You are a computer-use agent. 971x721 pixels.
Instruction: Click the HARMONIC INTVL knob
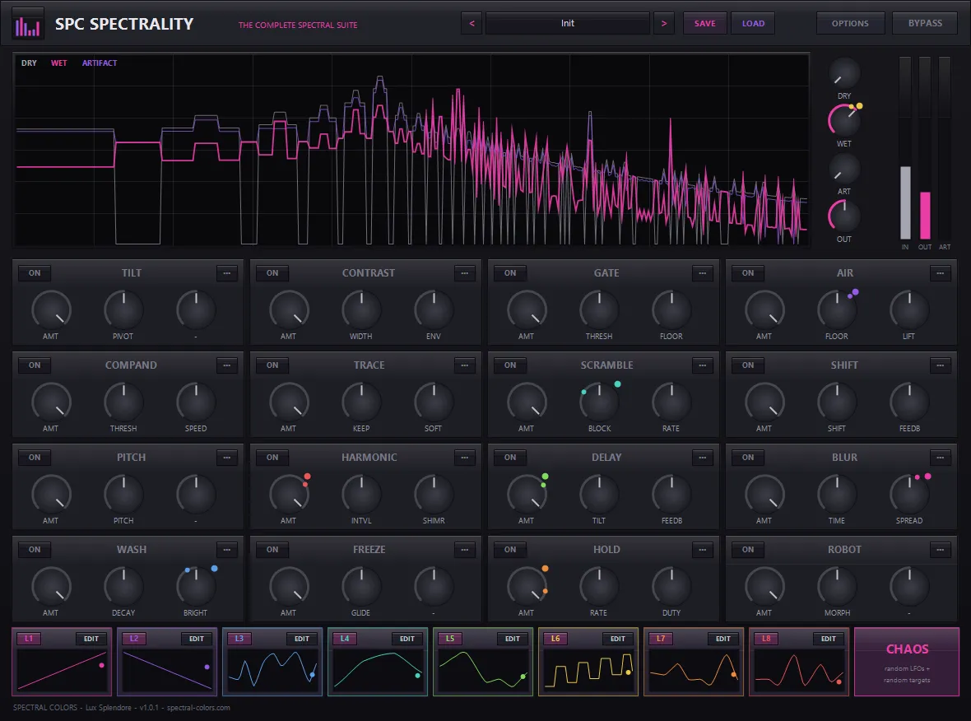(361, 495)
